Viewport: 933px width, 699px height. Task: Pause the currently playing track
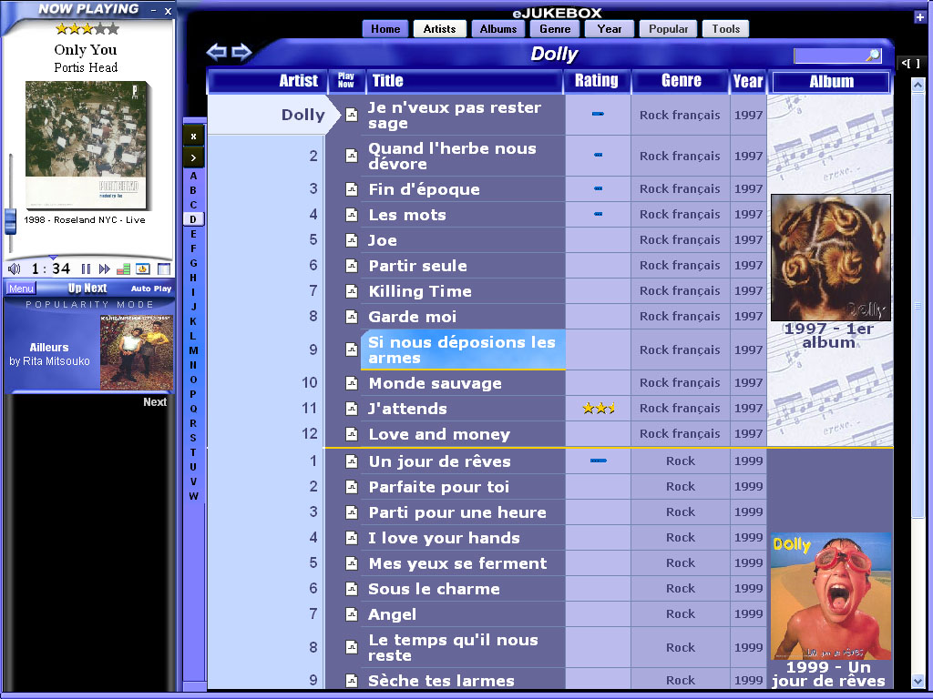[87, 269]
